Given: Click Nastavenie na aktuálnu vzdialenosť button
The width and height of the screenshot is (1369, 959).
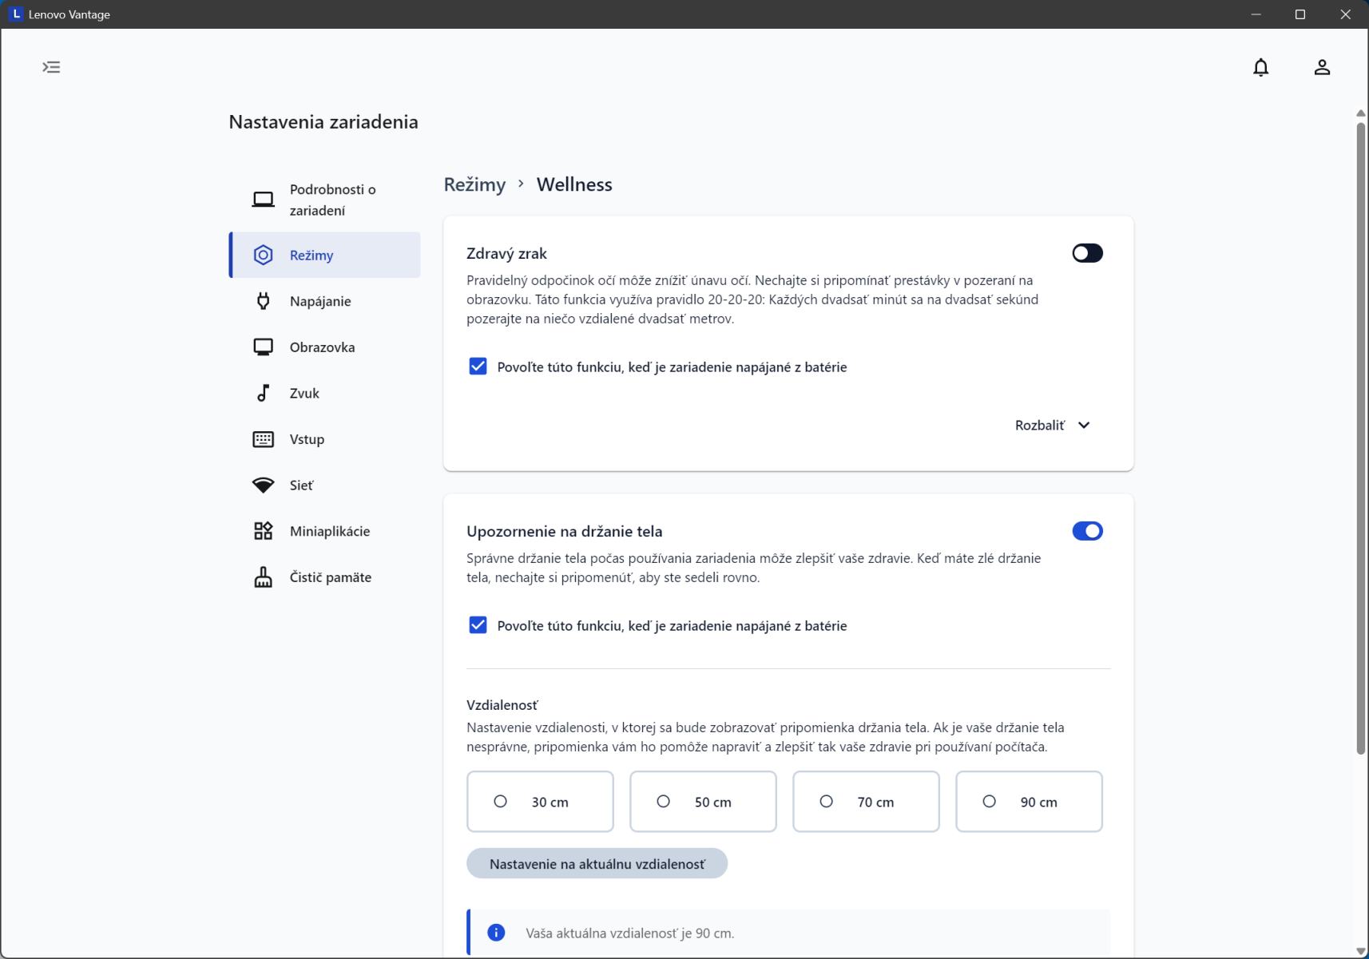Looking at the screenshot, I should [x=597, y=864].
